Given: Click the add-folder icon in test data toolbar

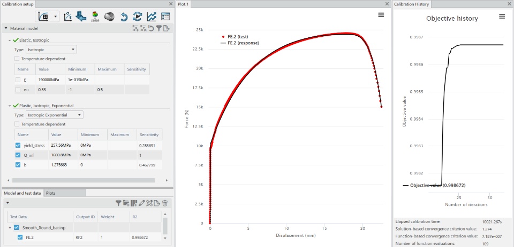Looking at the screenshot, I should click(x=126, y=203).
